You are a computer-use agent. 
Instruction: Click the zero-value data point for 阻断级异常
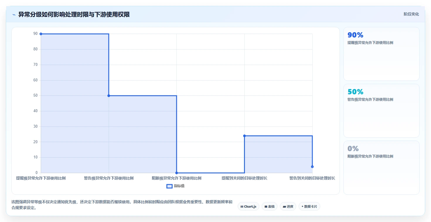point(177,173)
